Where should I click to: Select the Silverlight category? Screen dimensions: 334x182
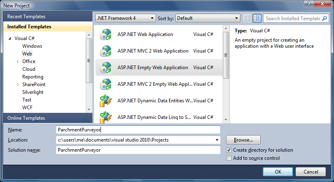click(33, 92)
